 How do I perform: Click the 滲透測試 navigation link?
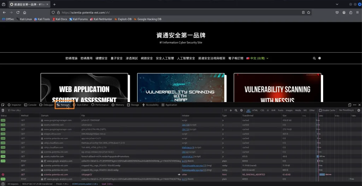(132, 58)
